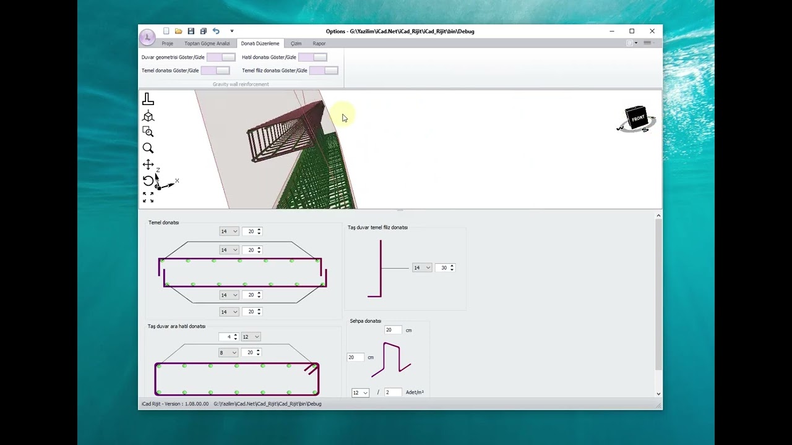Click the vertical scrollbar thumb in lower panel

(x=658, y=295)
